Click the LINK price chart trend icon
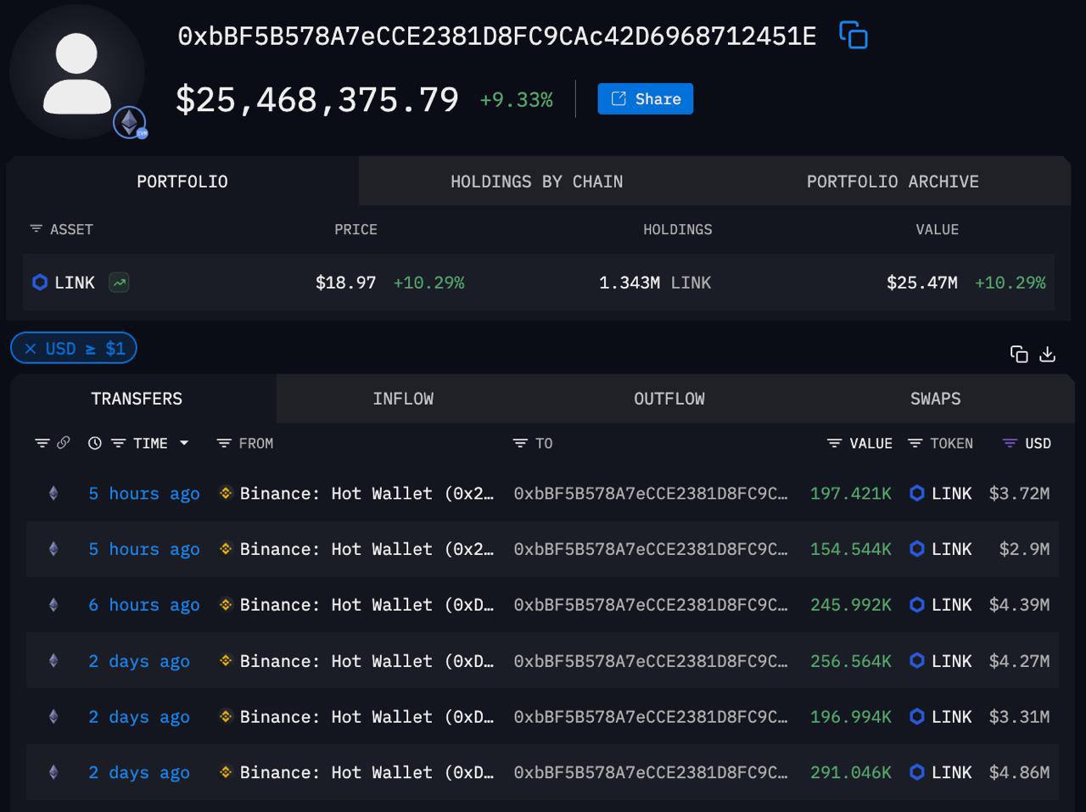The height and width of the screenshot is (812, 1086). coord(119,283)
